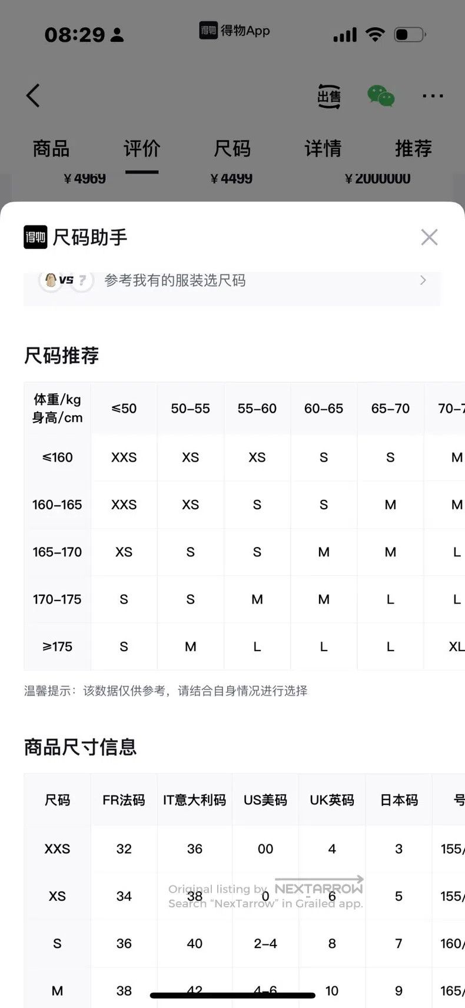Tap the 体重/kg 身高/cm header cell
465x1008 pixels.
coord(57,408)
